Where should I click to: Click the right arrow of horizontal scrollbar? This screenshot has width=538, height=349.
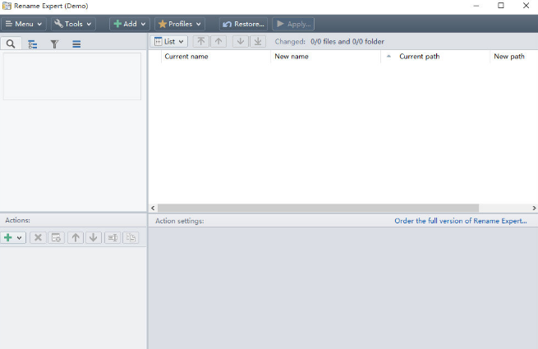point(534,208)
